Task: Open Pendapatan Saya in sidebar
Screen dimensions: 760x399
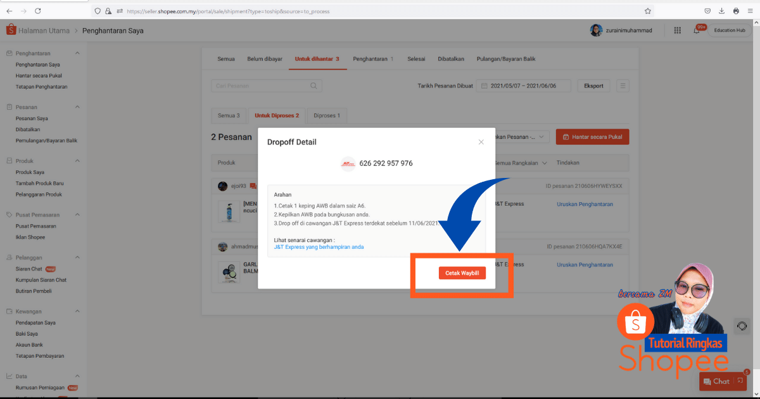Action: 35,323
